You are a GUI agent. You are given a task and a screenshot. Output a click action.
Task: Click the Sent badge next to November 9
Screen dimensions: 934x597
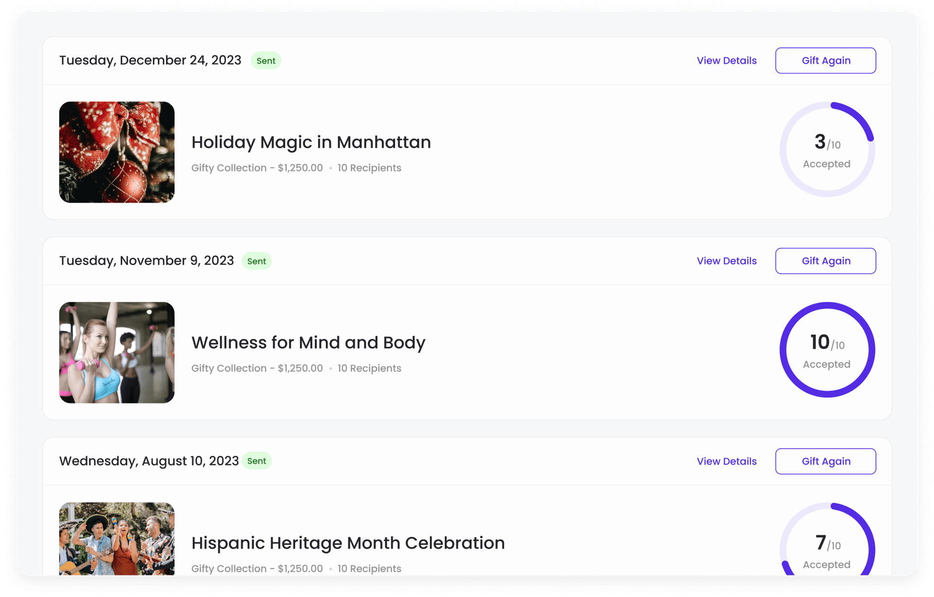(x=256, y=261)
